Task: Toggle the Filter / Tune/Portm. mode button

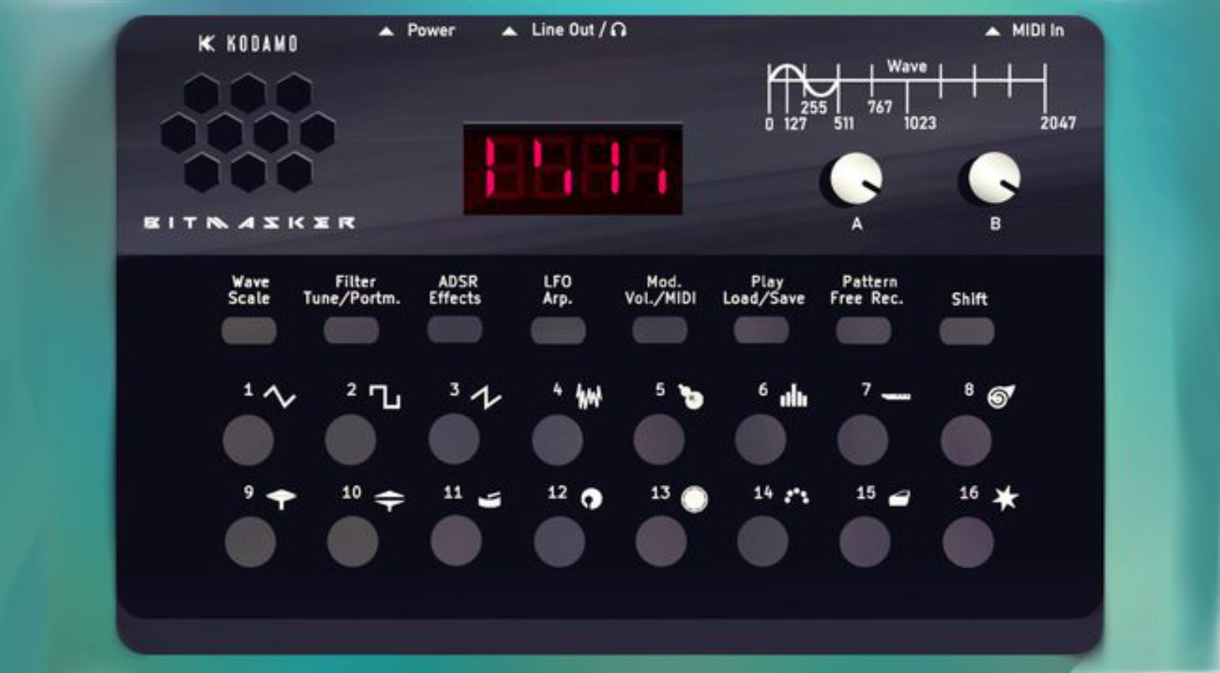Action: pos(351,331)
